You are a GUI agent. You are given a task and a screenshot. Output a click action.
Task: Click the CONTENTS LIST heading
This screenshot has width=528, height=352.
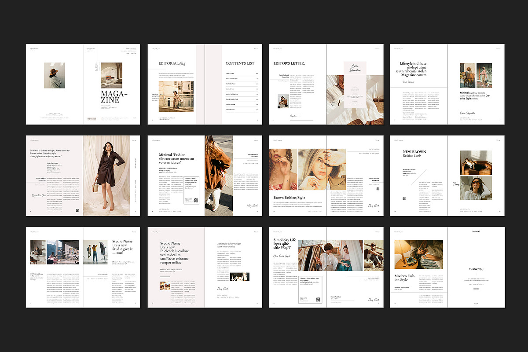coord(240,63)
